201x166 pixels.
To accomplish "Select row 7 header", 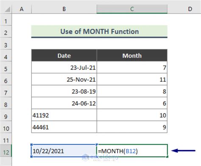I will 6,91.
